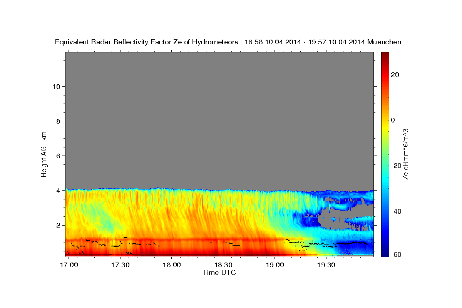
Task: Click the yellow section of the colorbar
Action: tap(385, 128)
